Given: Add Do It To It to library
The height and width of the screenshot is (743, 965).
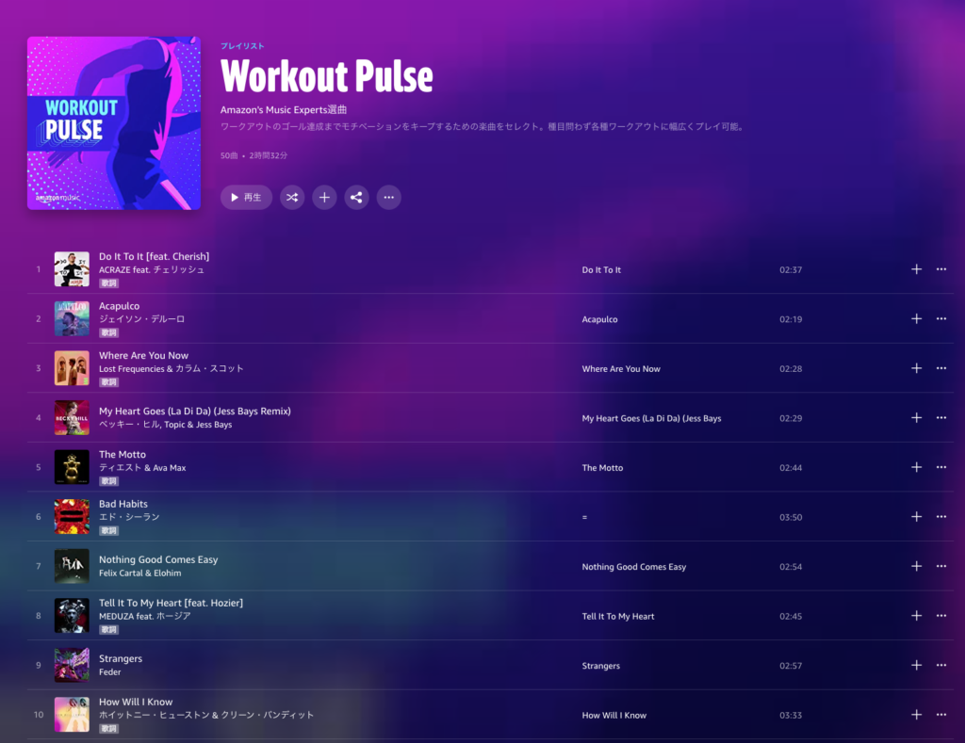Looking at the screenshot, I should [x=916, y=269].
